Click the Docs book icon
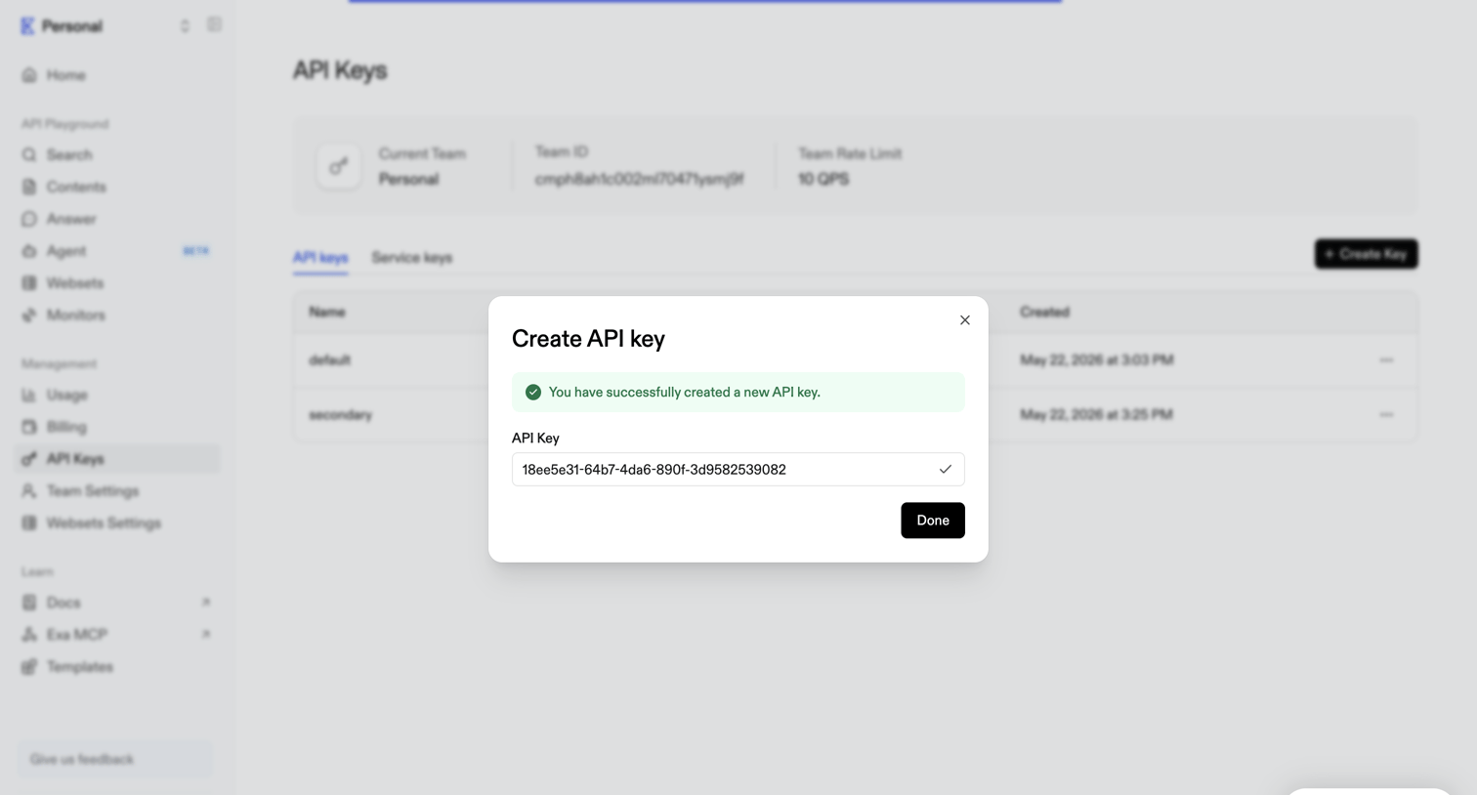 pos(29,603)
